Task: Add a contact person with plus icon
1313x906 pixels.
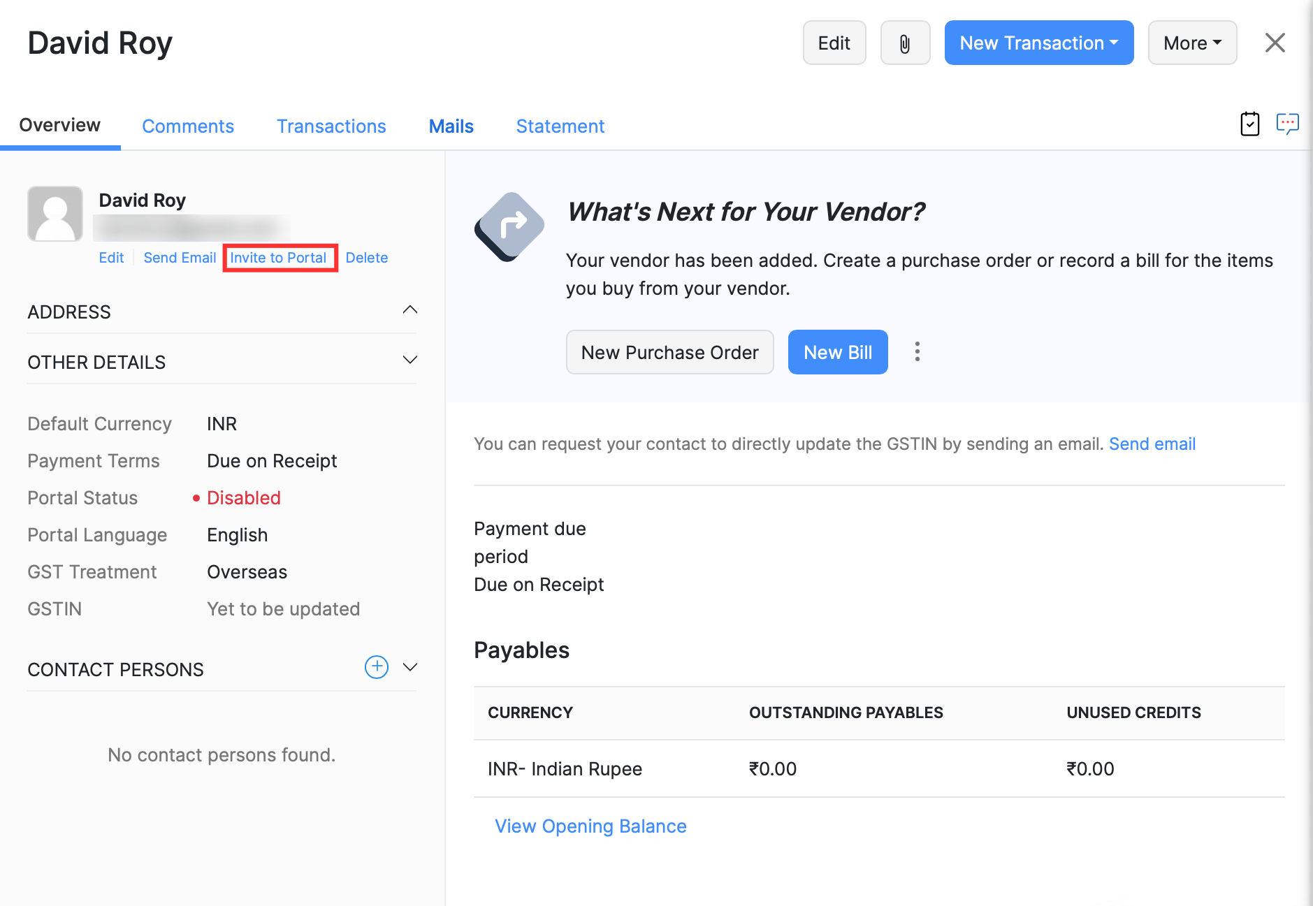Action: click(x=377, y=667)
